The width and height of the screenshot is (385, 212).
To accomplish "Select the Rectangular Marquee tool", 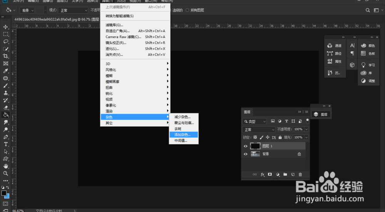I will pos(6,34).
